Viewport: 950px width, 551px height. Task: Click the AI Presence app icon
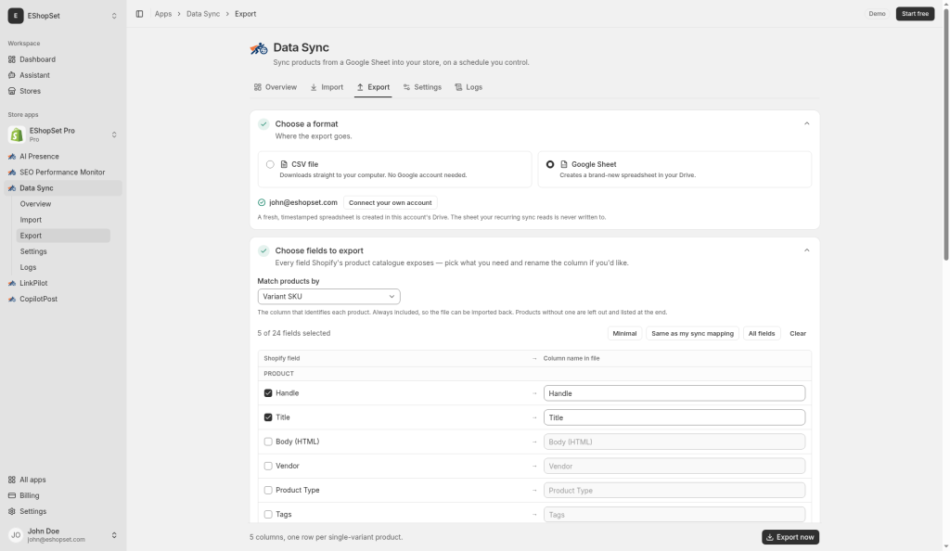11,156
